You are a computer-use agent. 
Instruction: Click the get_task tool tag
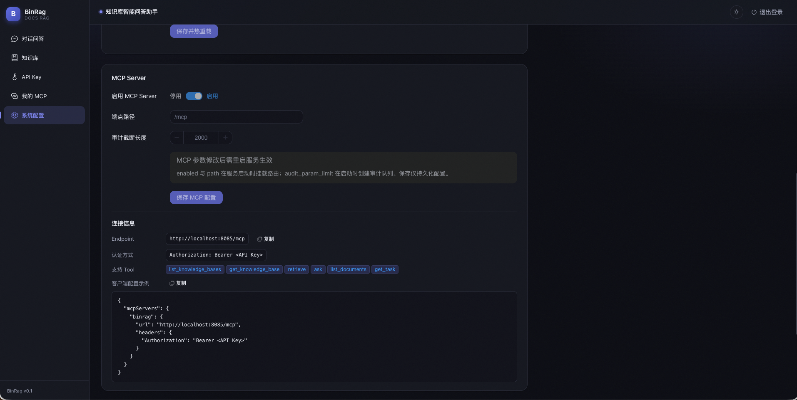385,269
